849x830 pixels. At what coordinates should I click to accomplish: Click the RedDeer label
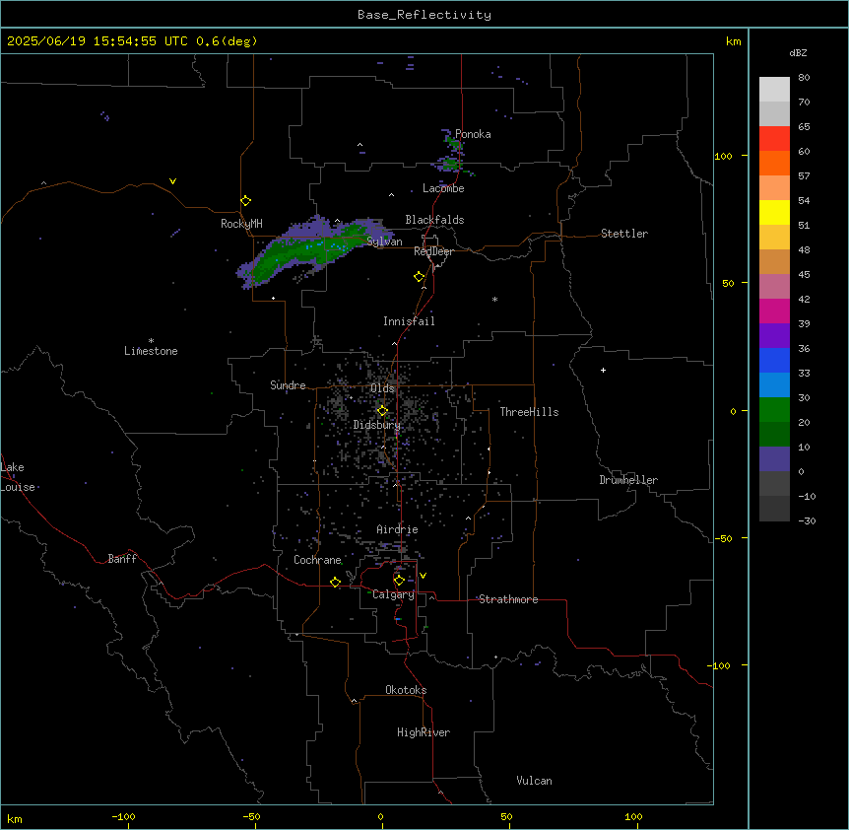click(x=433, y=251)
